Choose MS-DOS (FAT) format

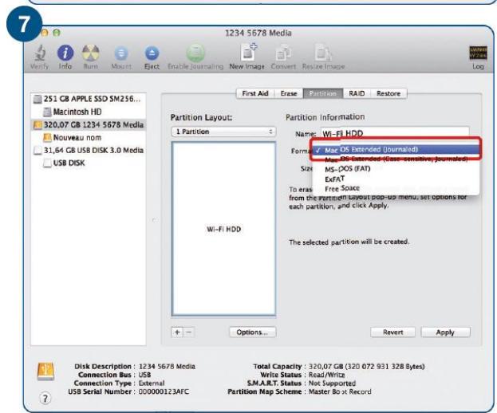pos(396,169)
